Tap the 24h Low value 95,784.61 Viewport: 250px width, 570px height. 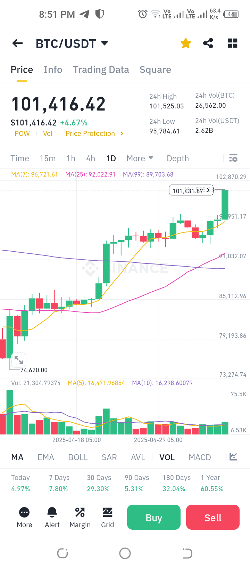pyautogui.click(x=165, y=131)
